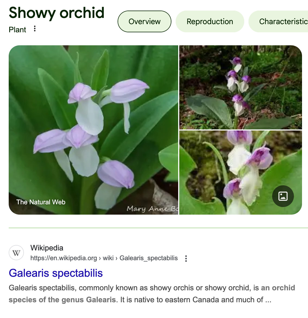
Task: Click the Wikipedia W favicon
Action: click(x=16, y=253)
